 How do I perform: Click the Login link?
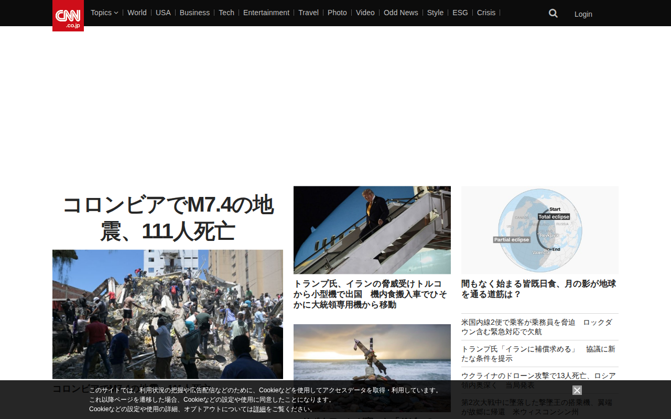tap(583, 14)
